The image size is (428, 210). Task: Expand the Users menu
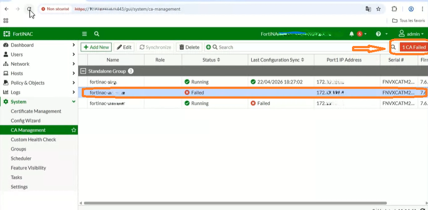(39, 54)
